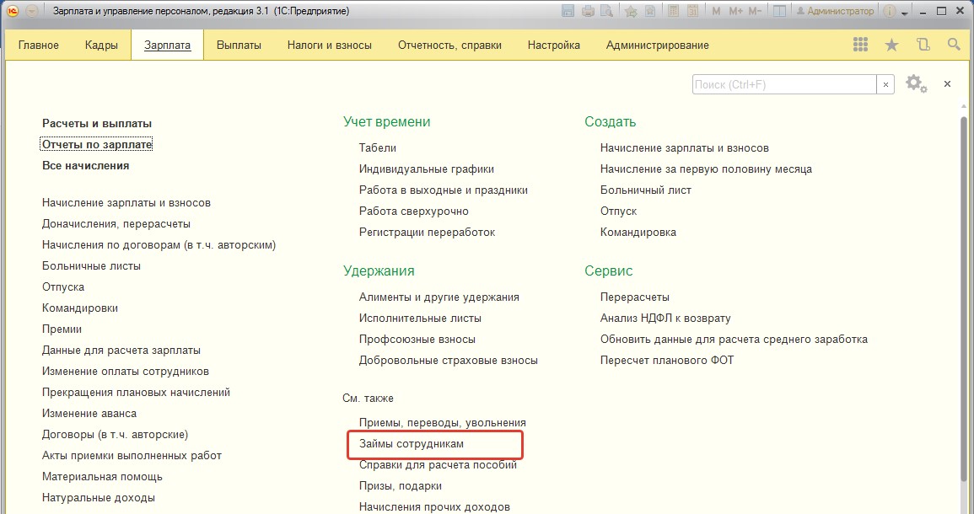Open the Командировки list
The width and height of the screenshot is (974, 514).
(80, 308)
